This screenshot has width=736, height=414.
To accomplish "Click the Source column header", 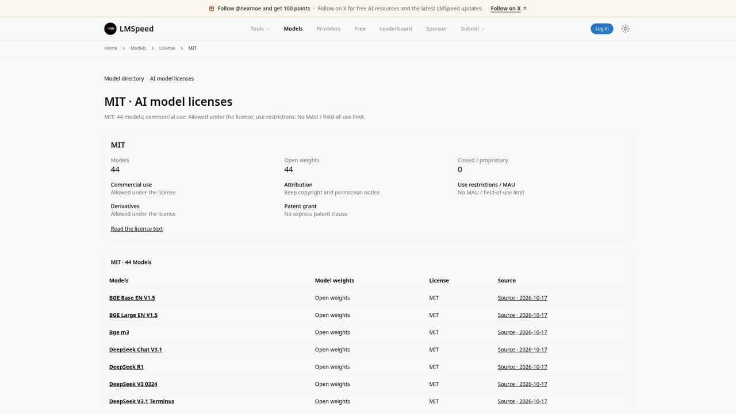I will pyautogui.click(x=507, y=281).
